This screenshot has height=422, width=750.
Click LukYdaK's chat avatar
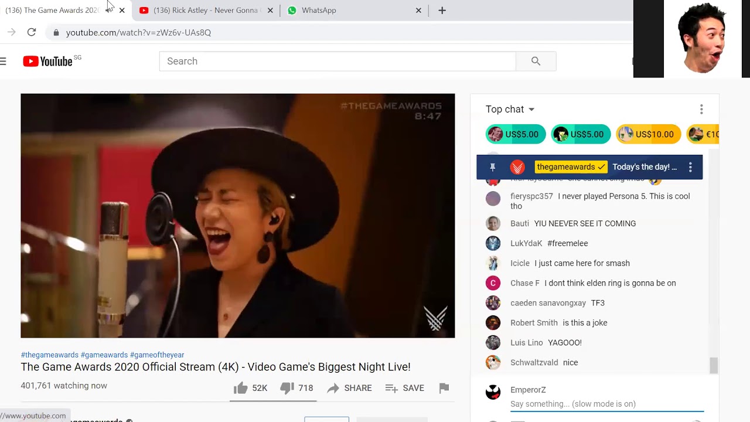pos(493,243)
